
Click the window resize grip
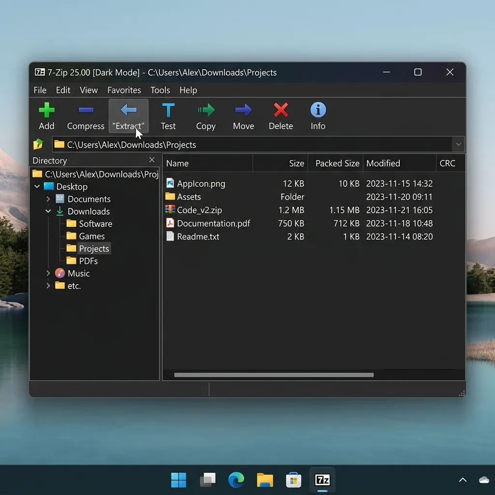tap(462, 393)
